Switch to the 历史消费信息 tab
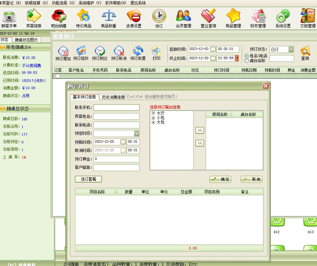 pyautogui.click(x=113, y=97)
